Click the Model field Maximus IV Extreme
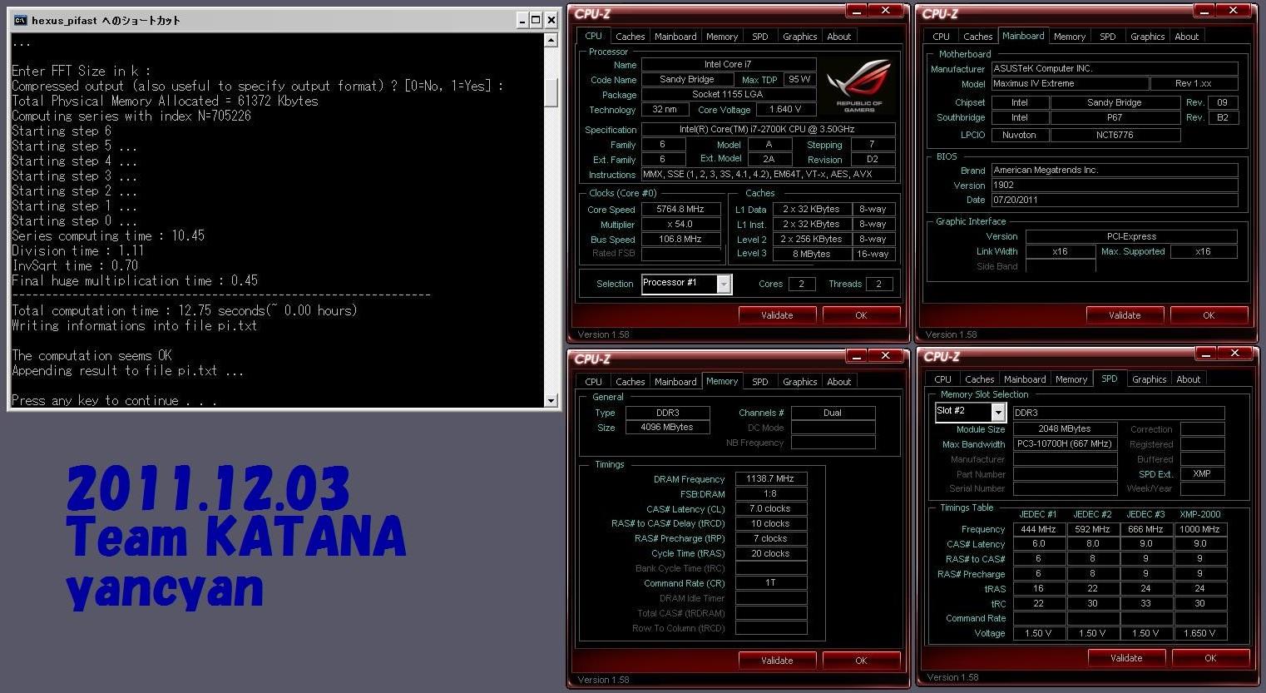Viewport: 1266px width, 693px height. (1069, 84)
